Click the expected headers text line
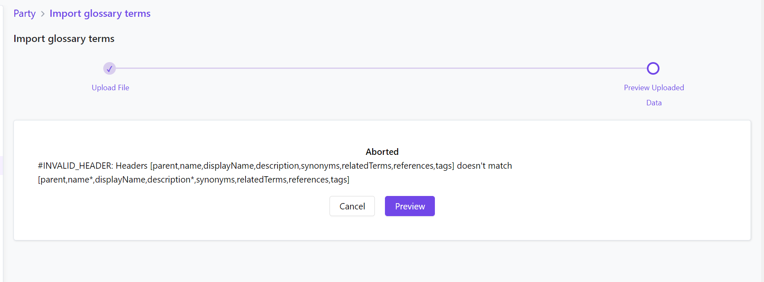 tap(193, 180)
